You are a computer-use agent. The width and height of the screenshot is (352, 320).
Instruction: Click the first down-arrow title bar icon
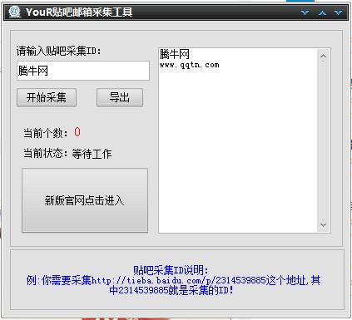point(305,12)
